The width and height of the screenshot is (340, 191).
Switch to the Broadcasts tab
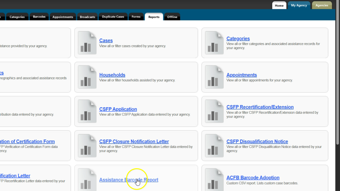point(87,17)
